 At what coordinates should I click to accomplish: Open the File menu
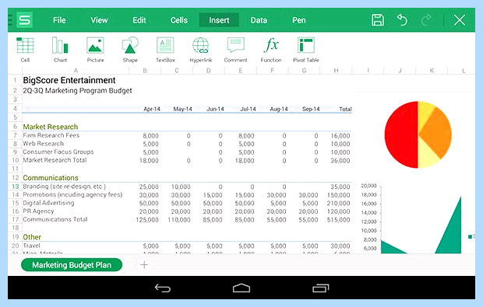[x=59, y=20]
